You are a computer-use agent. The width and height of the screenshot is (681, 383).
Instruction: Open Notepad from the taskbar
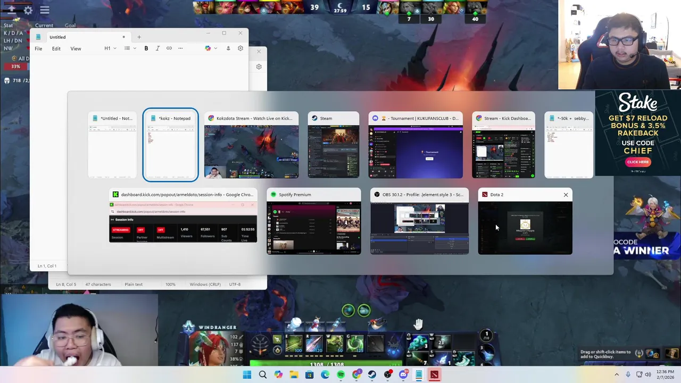(419, 374)
